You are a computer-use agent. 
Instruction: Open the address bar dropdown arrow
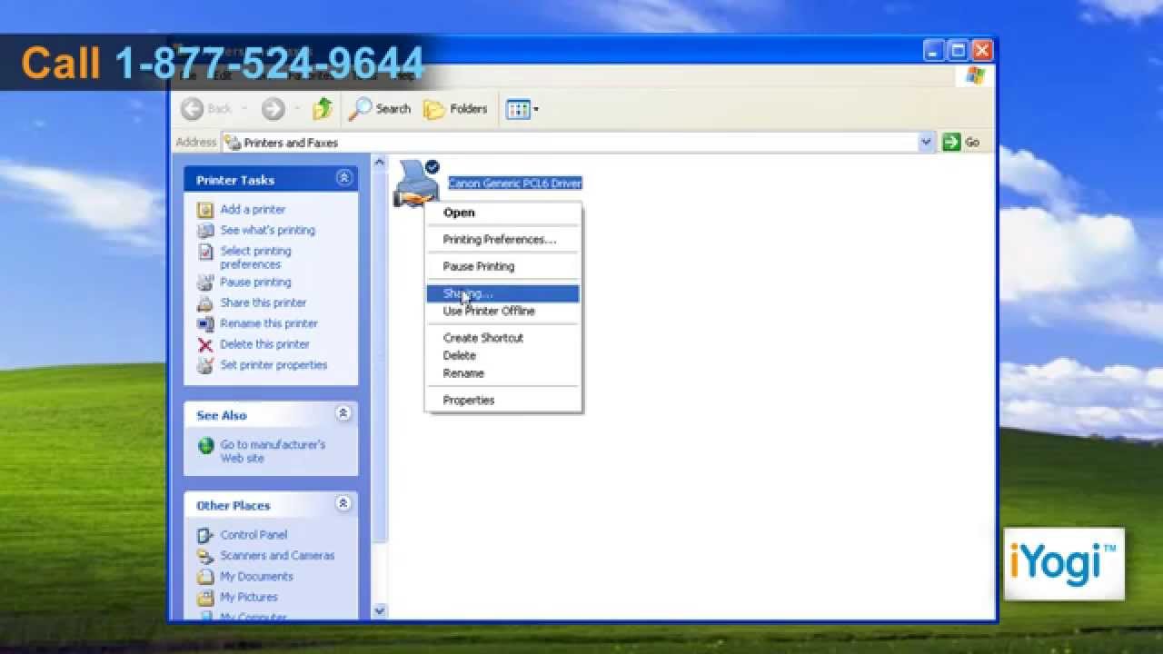coord(926,142)
